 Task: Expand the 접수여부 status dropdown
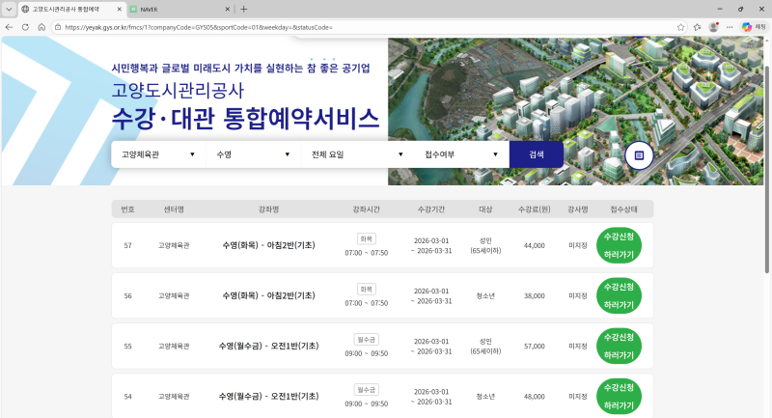click(462, 154)
